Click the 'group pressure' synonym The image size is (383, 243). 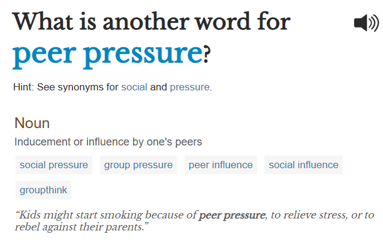tap(138, 165)
